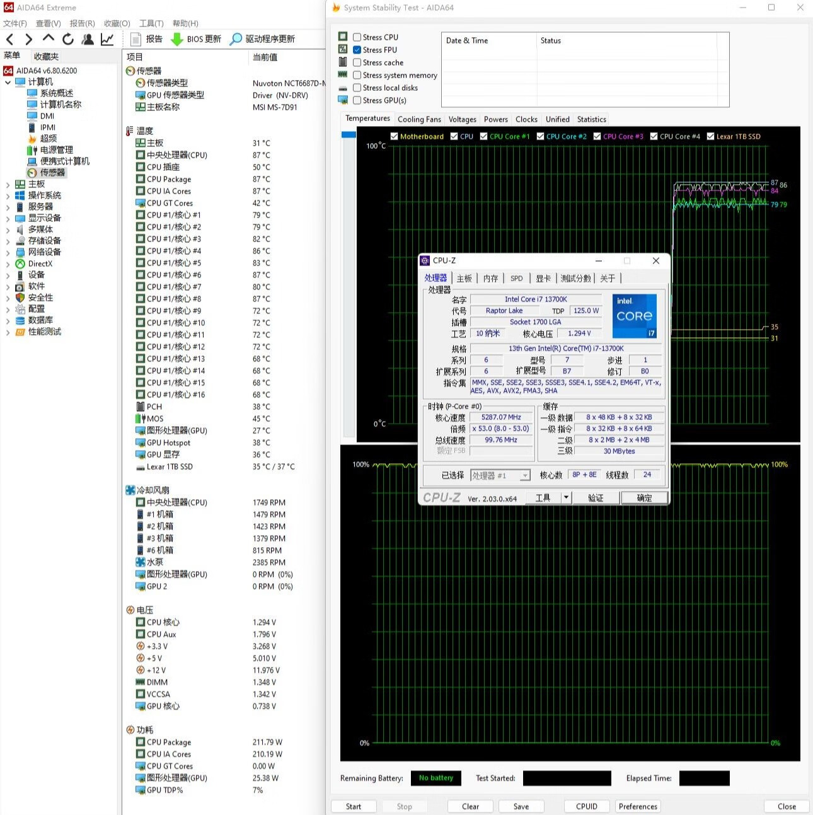Viewport: 813px width, 815px height.
Task: Expand the 显示设备 tree node
Action: [x=8, y=218]
